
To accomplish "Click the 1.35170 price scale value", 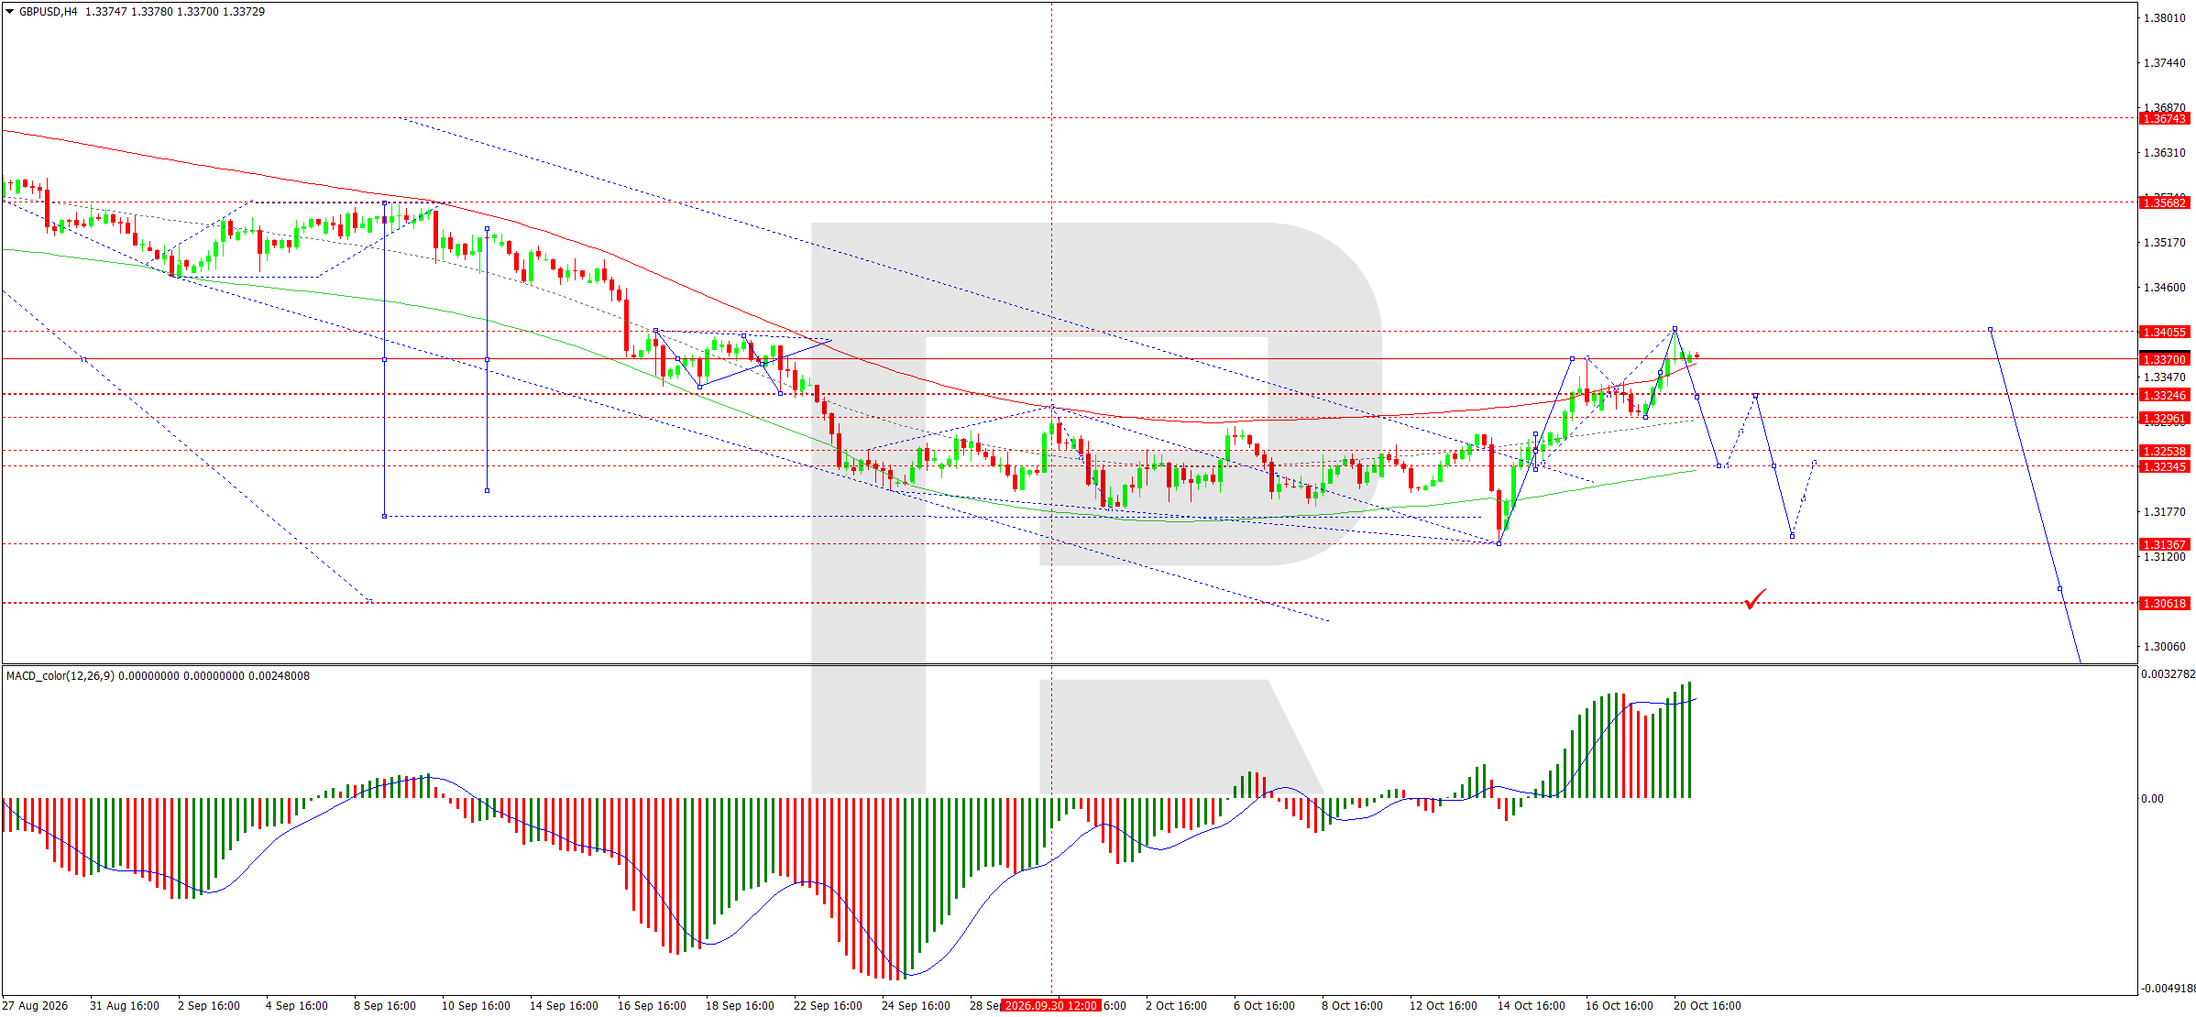I will [2164, 243].
